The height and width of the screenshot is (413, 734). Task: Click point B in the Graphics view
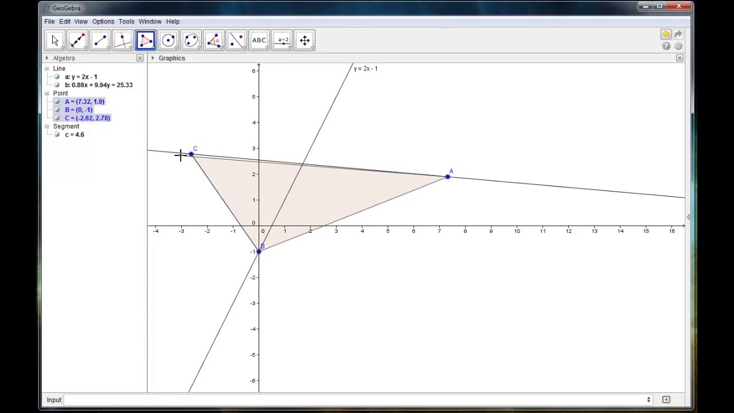259,251
